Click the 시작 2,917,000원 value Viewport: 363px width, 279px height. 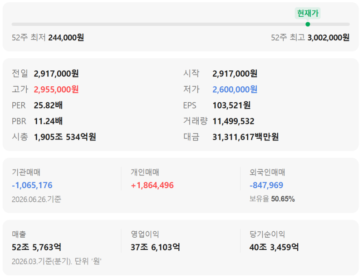tap(235, 74)
